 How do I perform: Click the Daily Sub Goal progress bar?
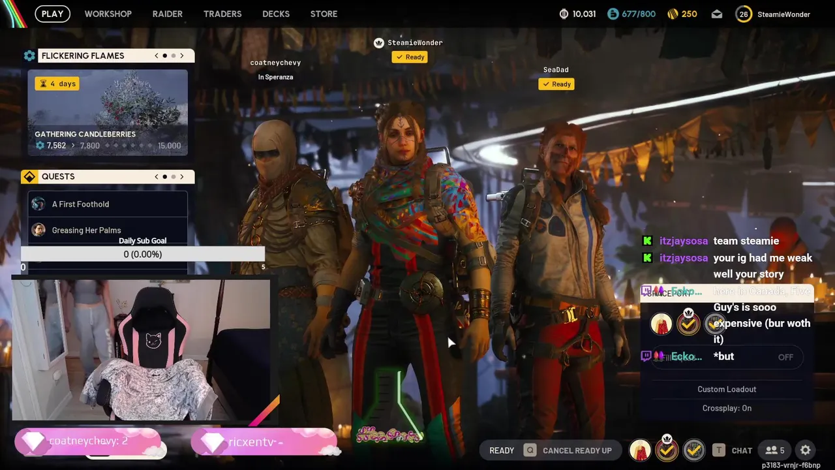(143, 254)
